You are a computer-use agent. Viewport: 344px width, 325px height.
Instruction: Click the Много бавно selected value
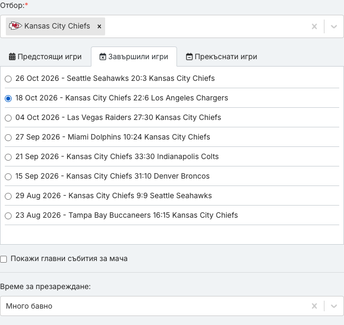(29, 306)
